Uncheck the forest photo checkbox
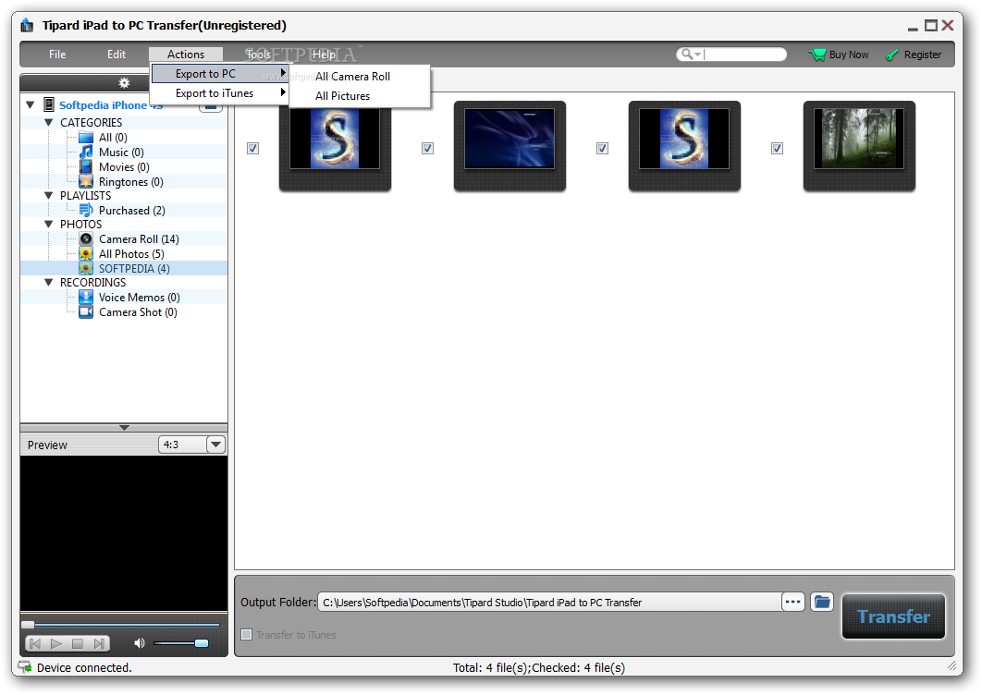The height and width of the screenshot is (695, 982). [778, 149]
